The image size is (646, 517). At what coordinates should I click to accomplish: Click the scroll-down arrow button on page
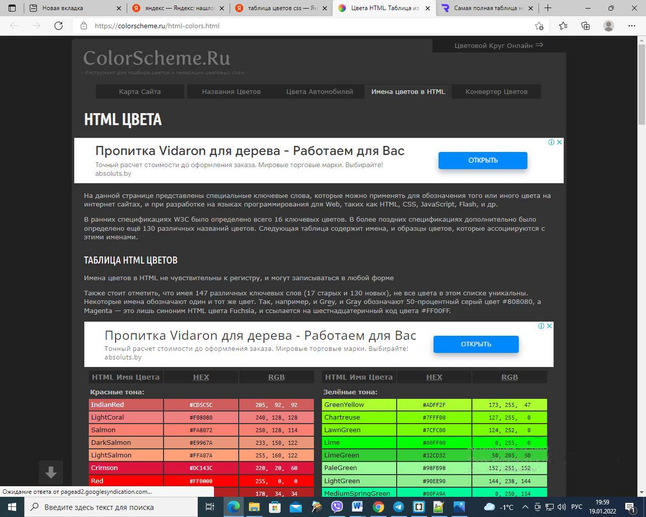coord(51,473)
